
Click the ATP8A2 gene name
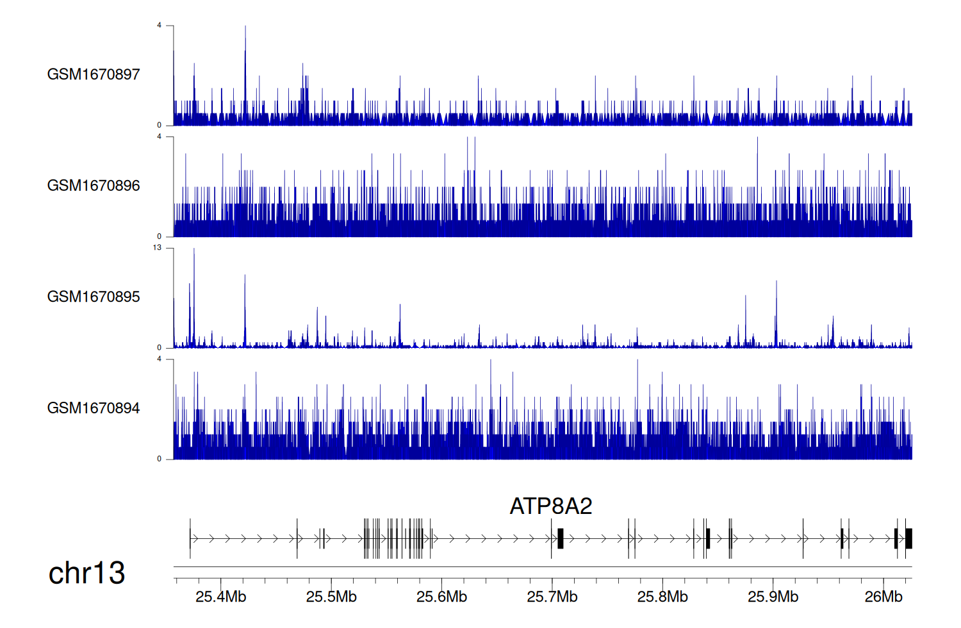550,506
